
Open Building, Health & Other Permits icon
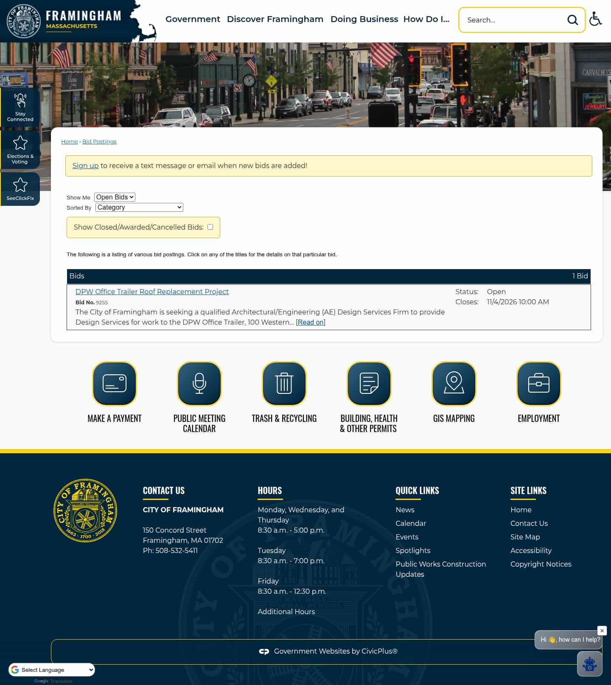369,383
